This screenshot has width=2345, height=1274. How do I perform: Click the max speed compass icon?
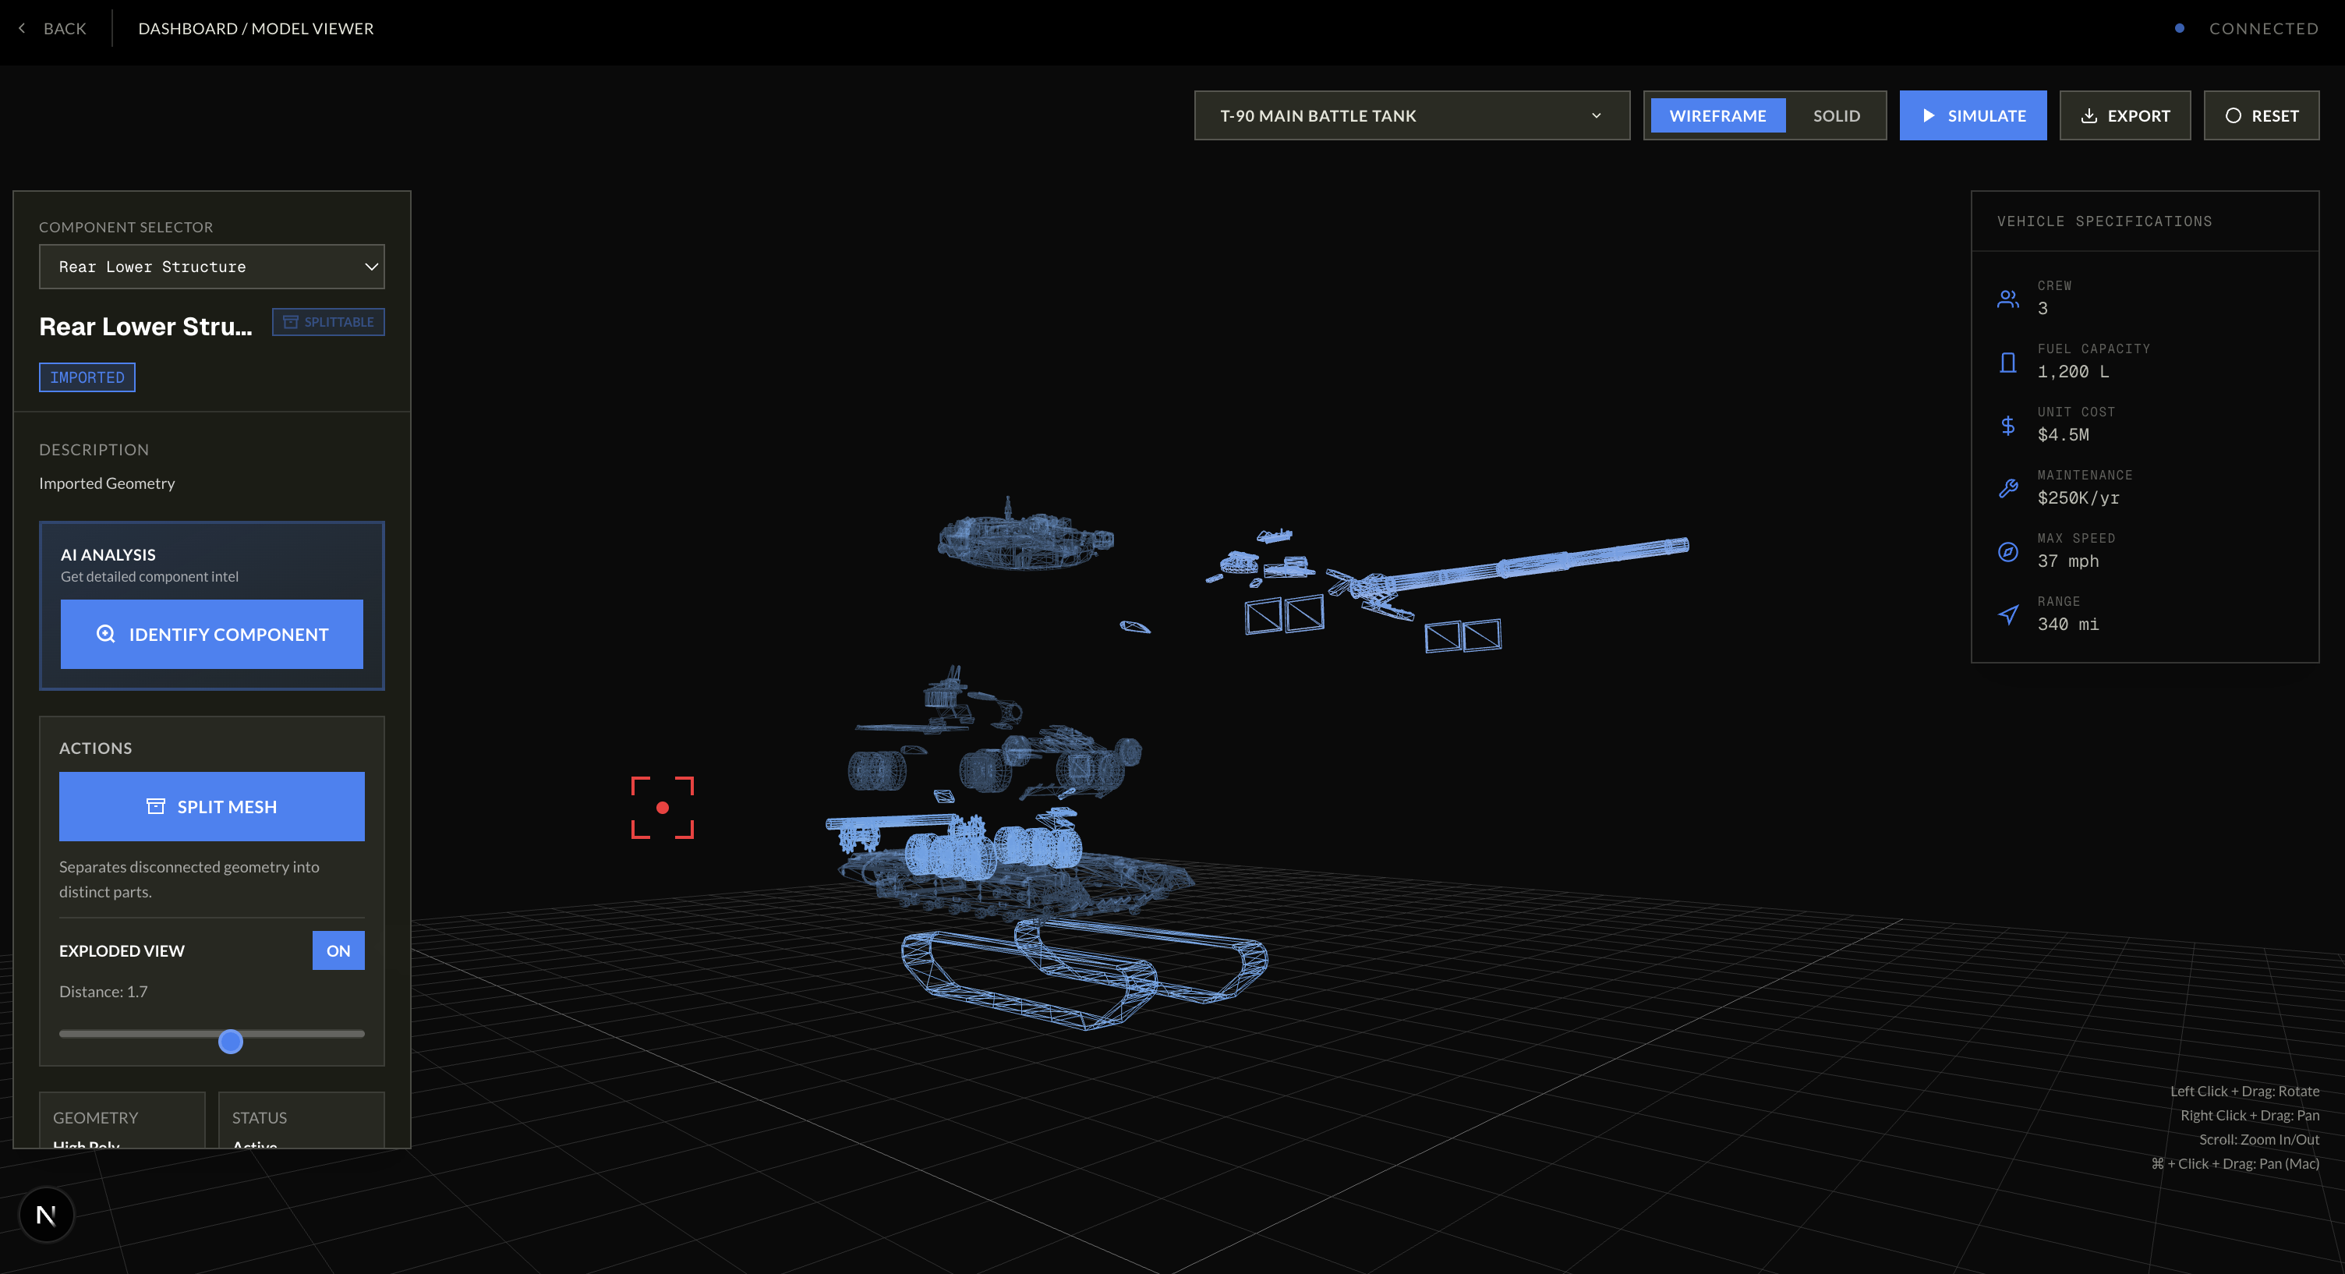pyautogui.click(x=2007, y=552)
